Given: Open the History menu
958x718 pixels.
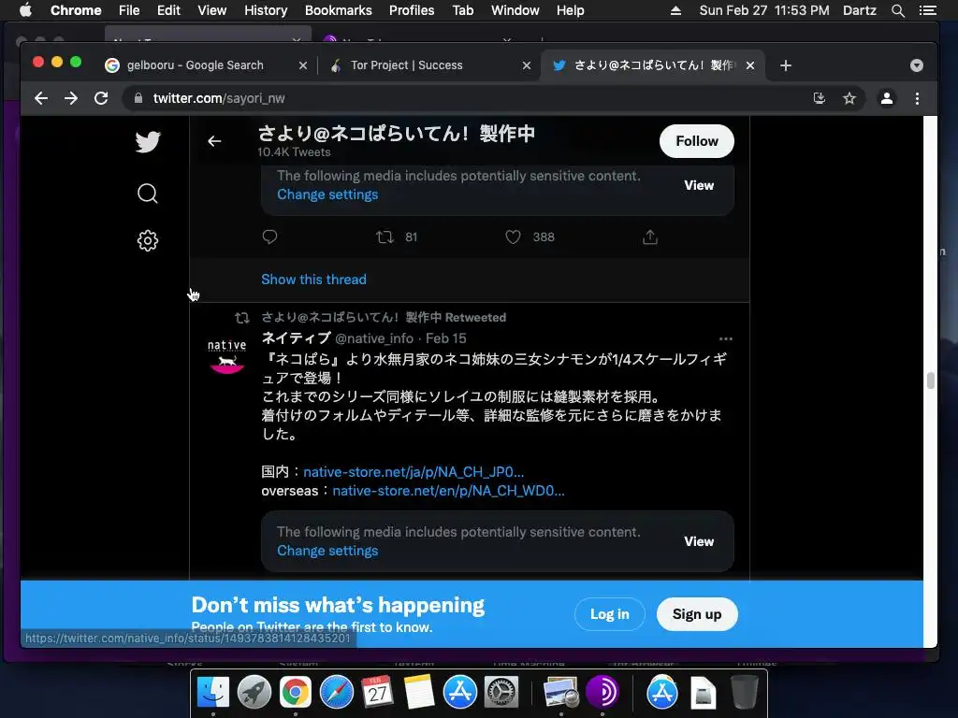Looking at the screenshot, I should tap(266, 10).
